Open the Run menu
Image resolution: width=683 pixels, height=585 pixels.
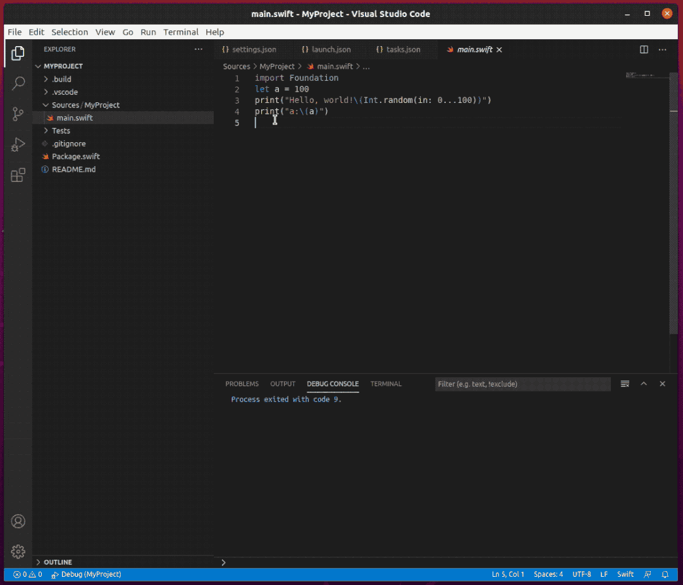click(148, 32)
